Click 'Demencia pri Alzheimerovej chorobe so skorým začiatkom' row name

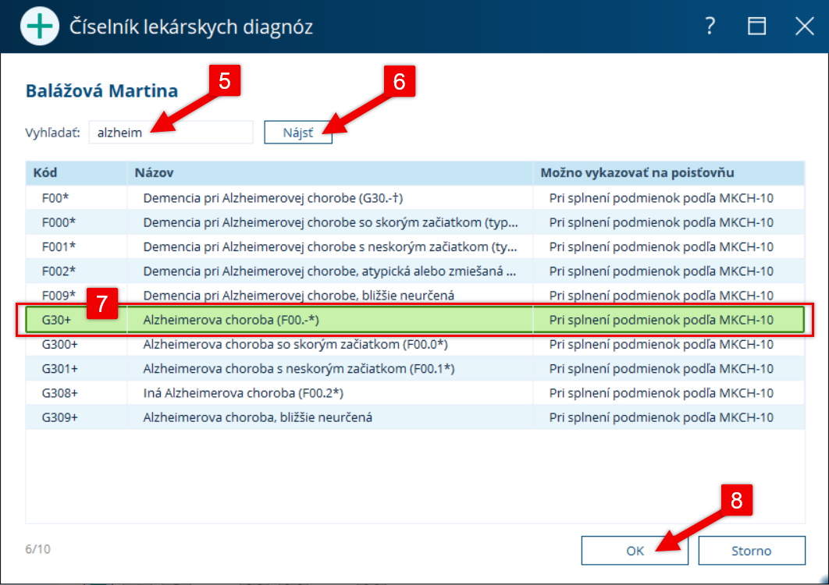(330, 222)
